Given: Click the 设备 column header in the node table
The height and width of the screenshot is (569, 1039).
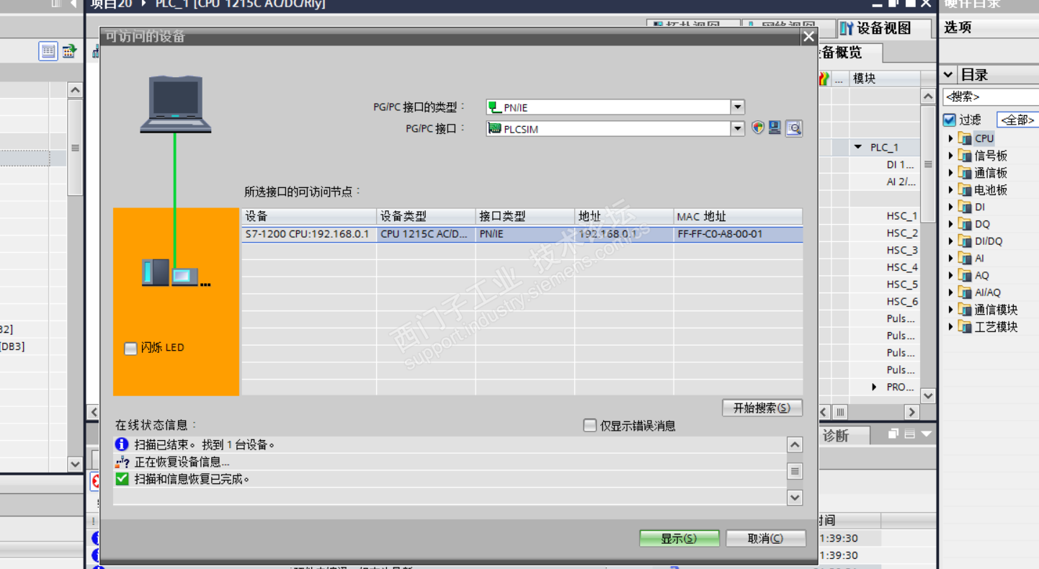Looking at the screenshot, I should pos(309,216).
